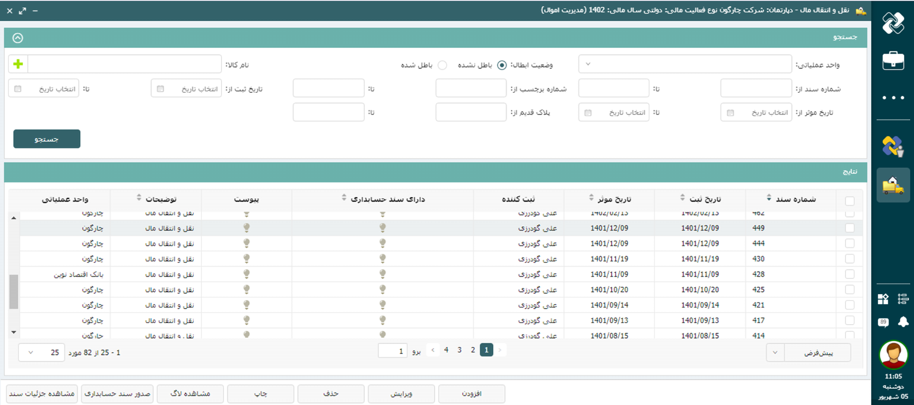Screen dimensions: 914x405
Task: Go to page 2 of results
Action: click(x=473, y=350)
